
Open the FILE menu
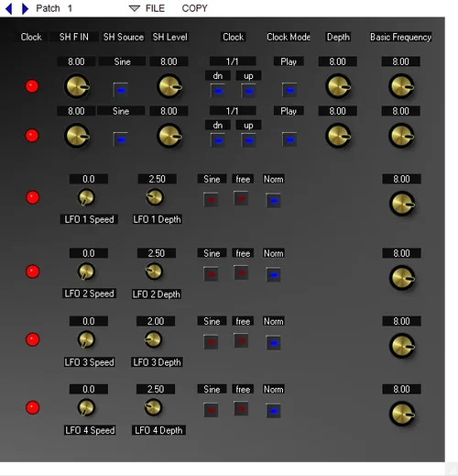[x=155, y=8]
